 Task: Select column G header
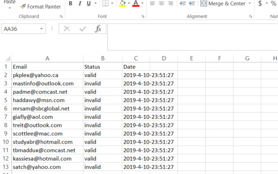coord(247,58)
